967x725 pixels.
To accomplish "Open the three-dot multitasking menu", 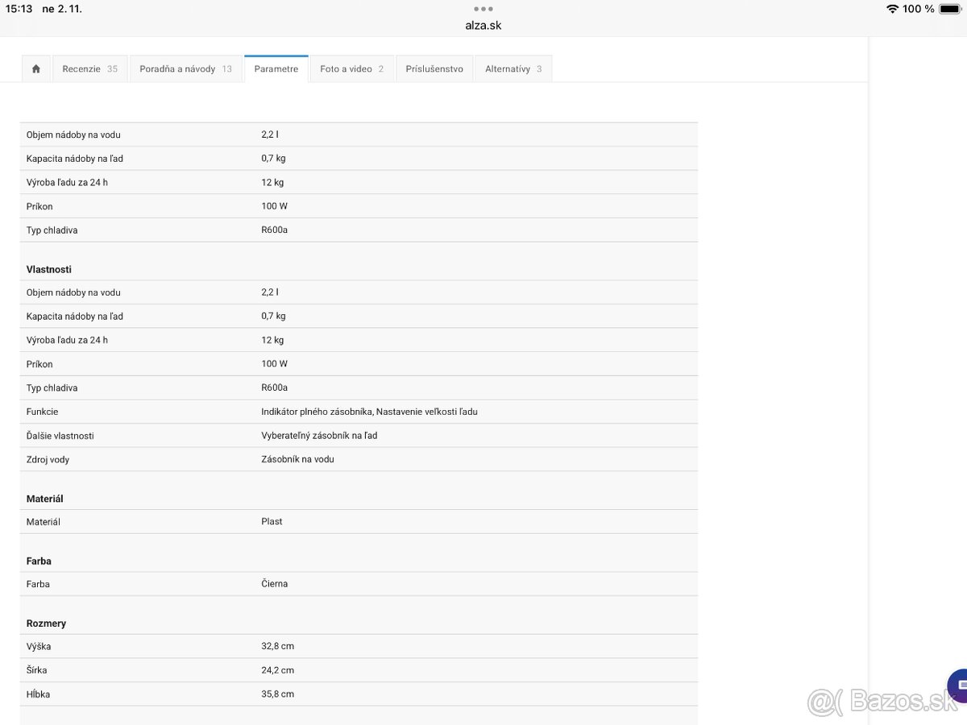I will (483, 9).
